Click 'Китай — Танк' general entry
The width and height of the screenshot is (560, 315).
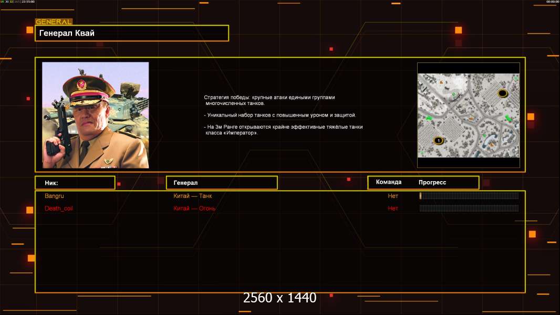pyautogui.click(x=192, y=196)
